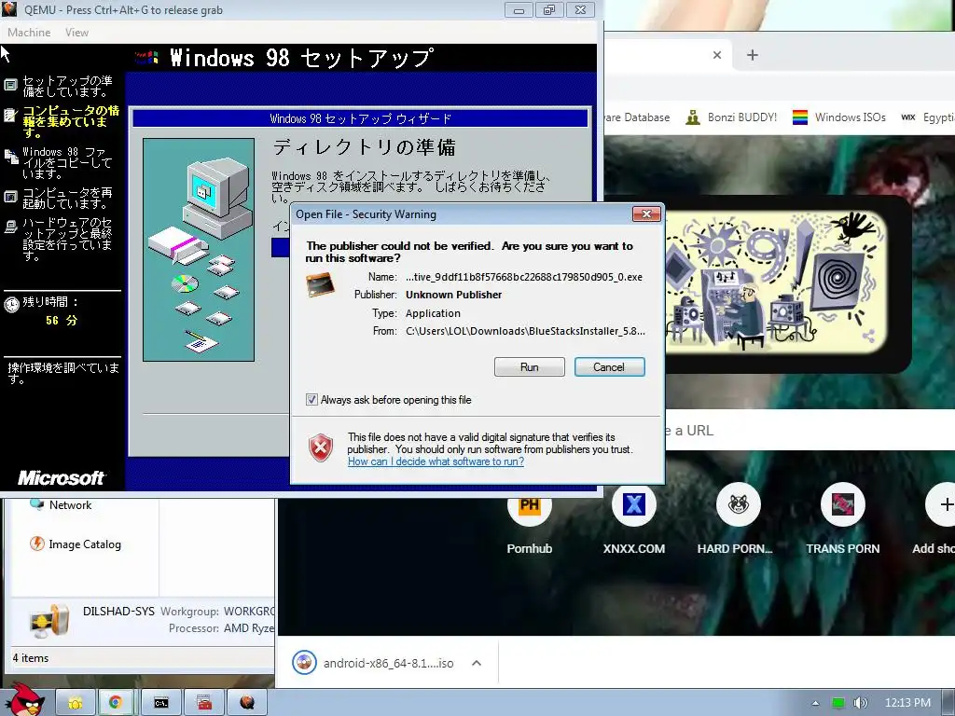Click the Google doodle image

pyautogui.click(x=776, y=282)
